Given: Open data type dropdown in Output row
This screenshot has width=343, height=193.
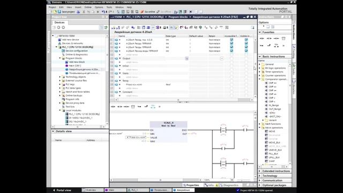Looking at the screenshot, I should 187,58.
